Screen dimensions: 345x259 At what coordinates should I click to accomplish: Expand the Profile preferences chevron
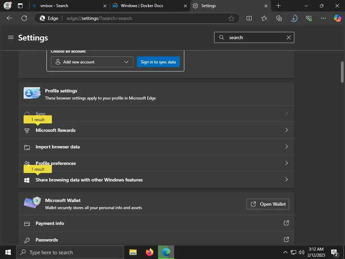(286, 163)
